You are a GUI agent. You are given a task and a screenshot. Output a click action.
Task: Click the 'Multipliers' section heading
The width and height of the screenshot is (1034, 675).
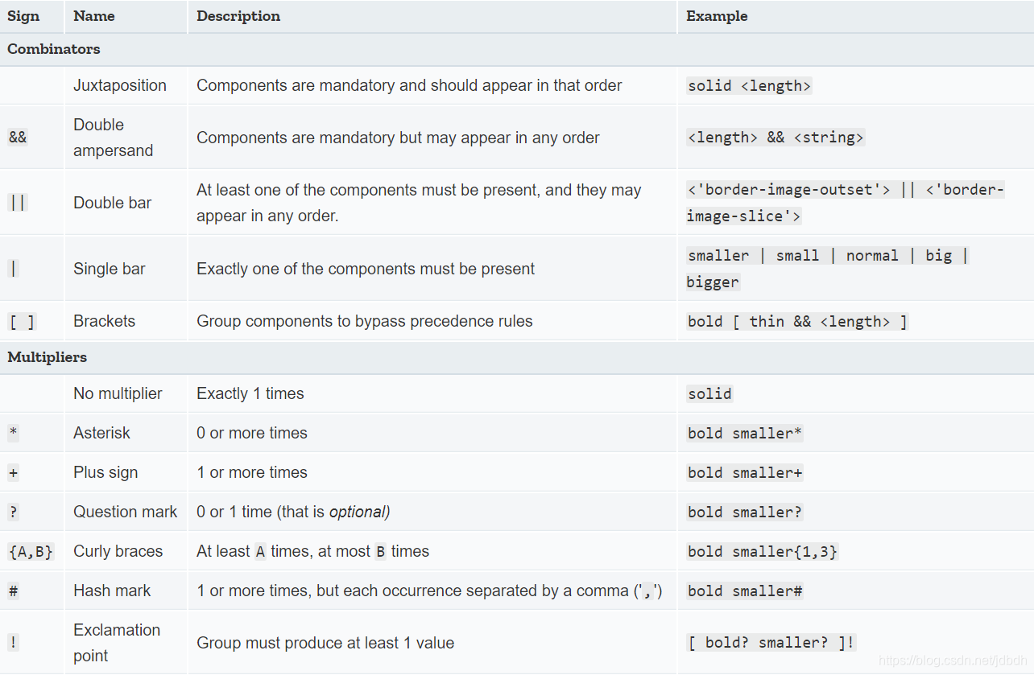point(47,357)
